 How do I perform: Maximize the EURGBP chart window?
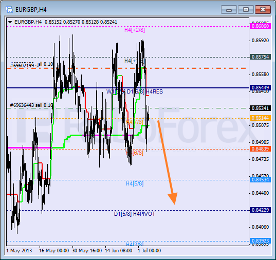click(x=246, y=9)
